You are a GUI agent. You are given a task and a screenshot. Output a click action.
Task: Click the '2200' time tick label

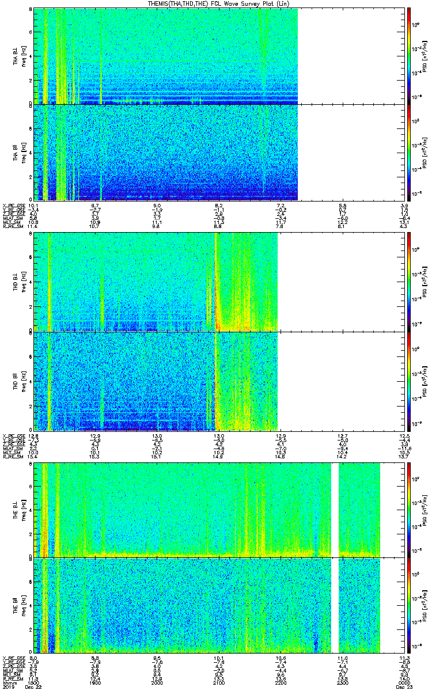[281, 682]
